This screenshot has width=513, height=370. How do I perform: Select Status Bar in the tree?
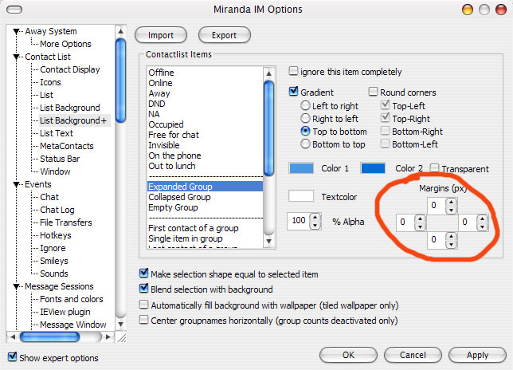click(x=60, y=159)
